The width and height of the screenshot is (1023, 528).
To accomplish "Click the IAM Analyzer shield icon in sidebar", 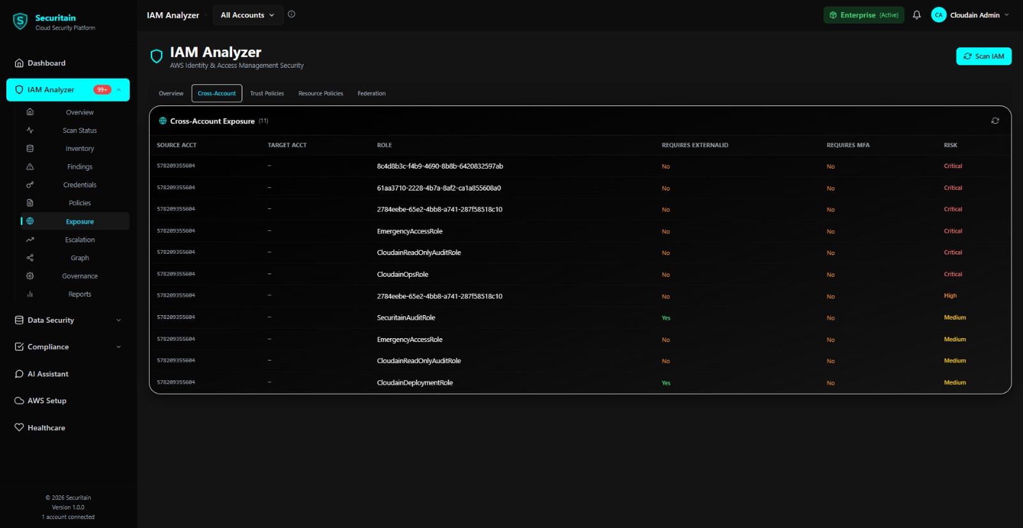I will pyautogui.click(x=19, y=89).
